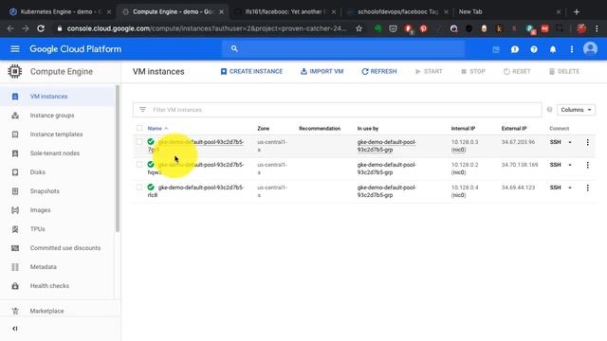Bookmark this page with the star icon
Screen dimensions: 607x341
tap(359, 28)
